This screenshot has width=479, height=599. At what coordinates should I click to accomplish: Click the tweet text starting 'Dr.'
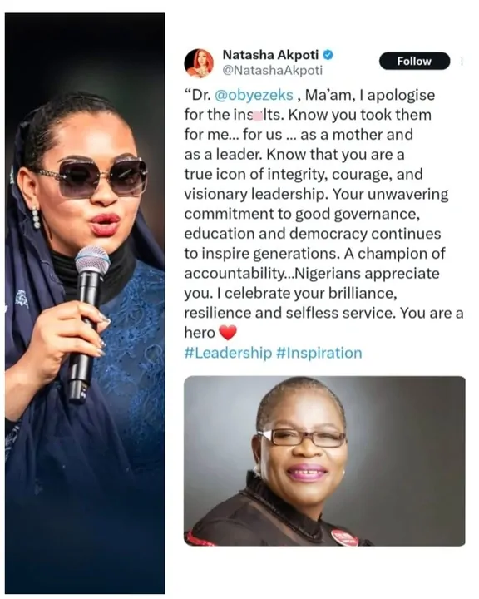click(324, 214)
